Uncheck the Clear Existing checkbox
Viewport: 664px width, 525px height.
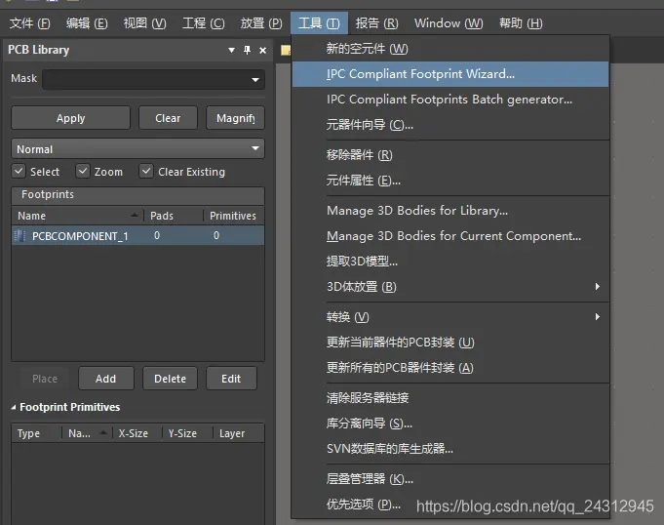pyautogui.click(x=146, y=171)
